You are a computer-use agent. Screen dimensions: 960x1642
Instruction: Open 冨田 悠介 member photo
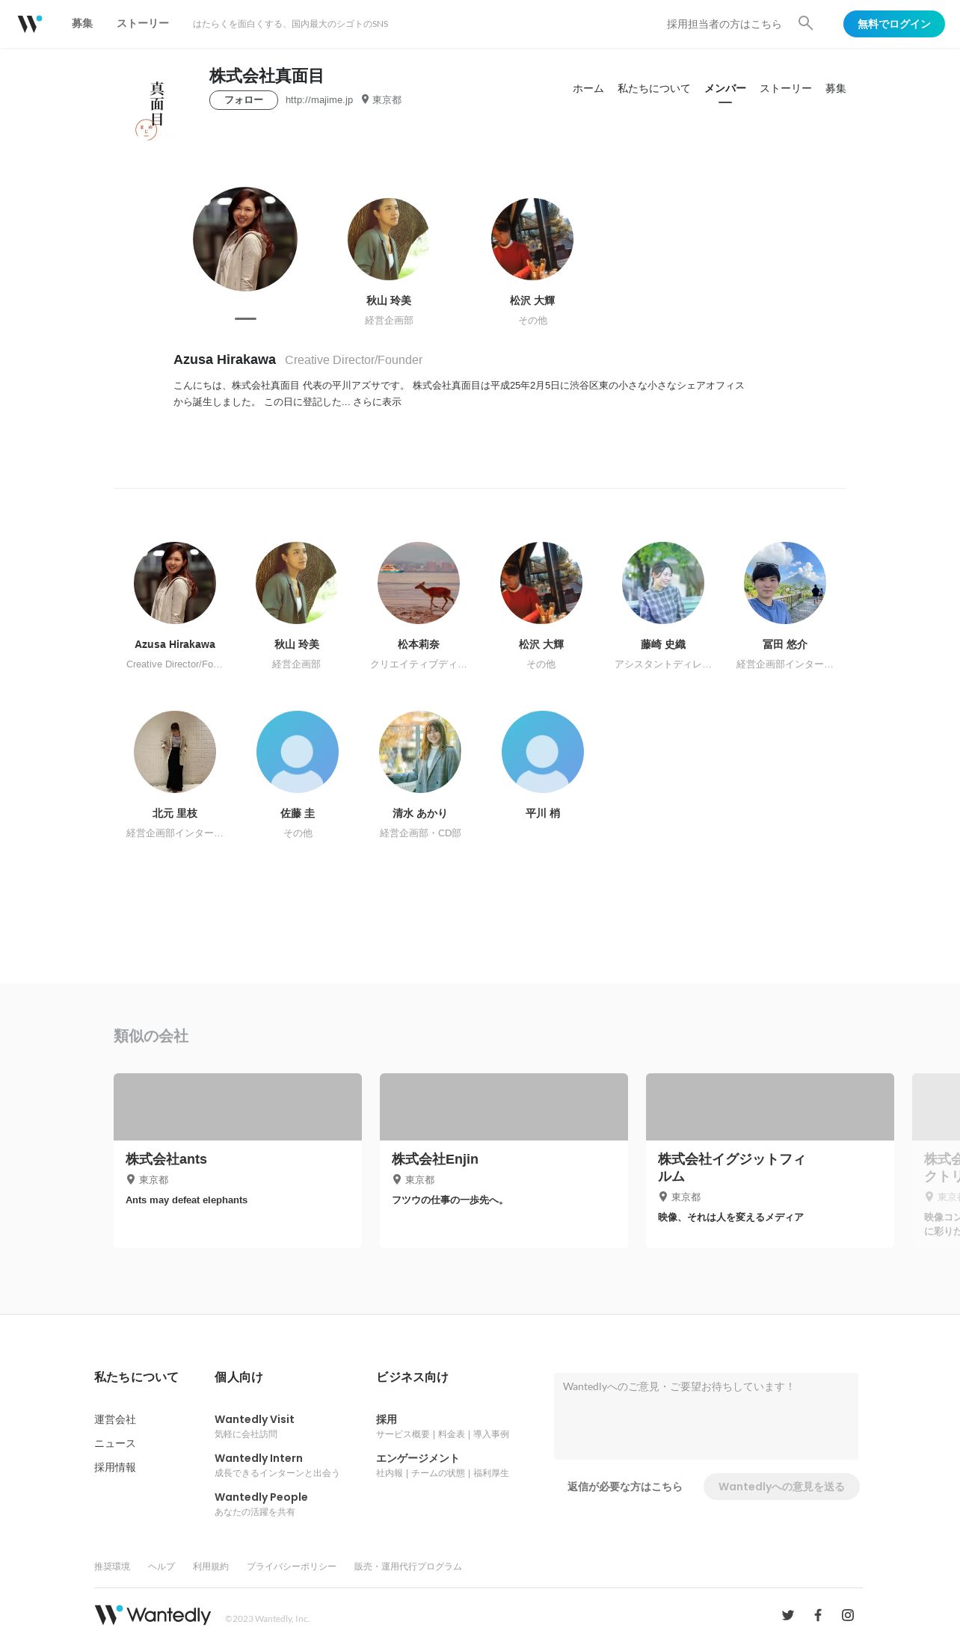[x=785, y=583]
